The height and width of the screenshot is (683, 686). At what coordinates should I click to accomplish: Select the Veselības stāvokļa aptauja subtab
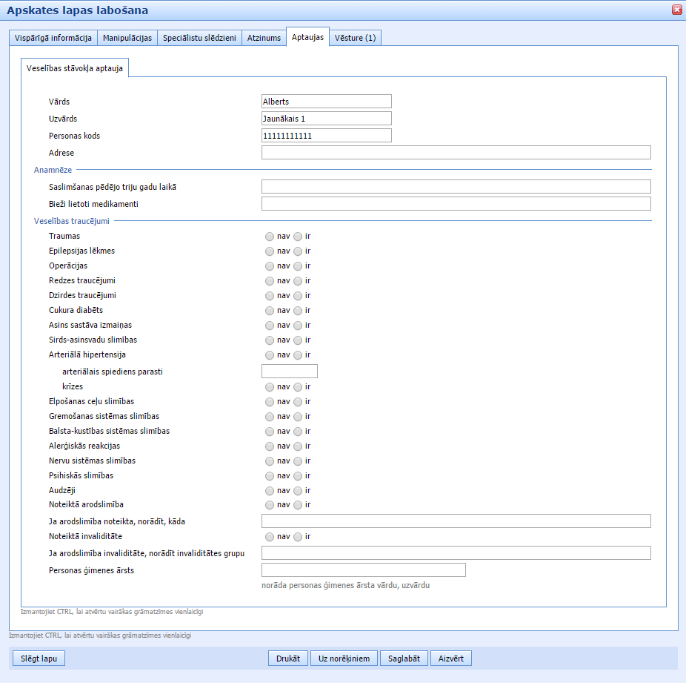(75, 68)
